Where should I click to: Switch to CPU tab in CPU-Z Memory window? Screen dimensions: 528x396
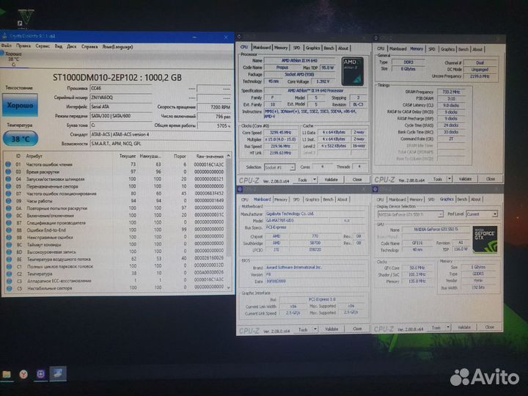(x=381, y=49)
